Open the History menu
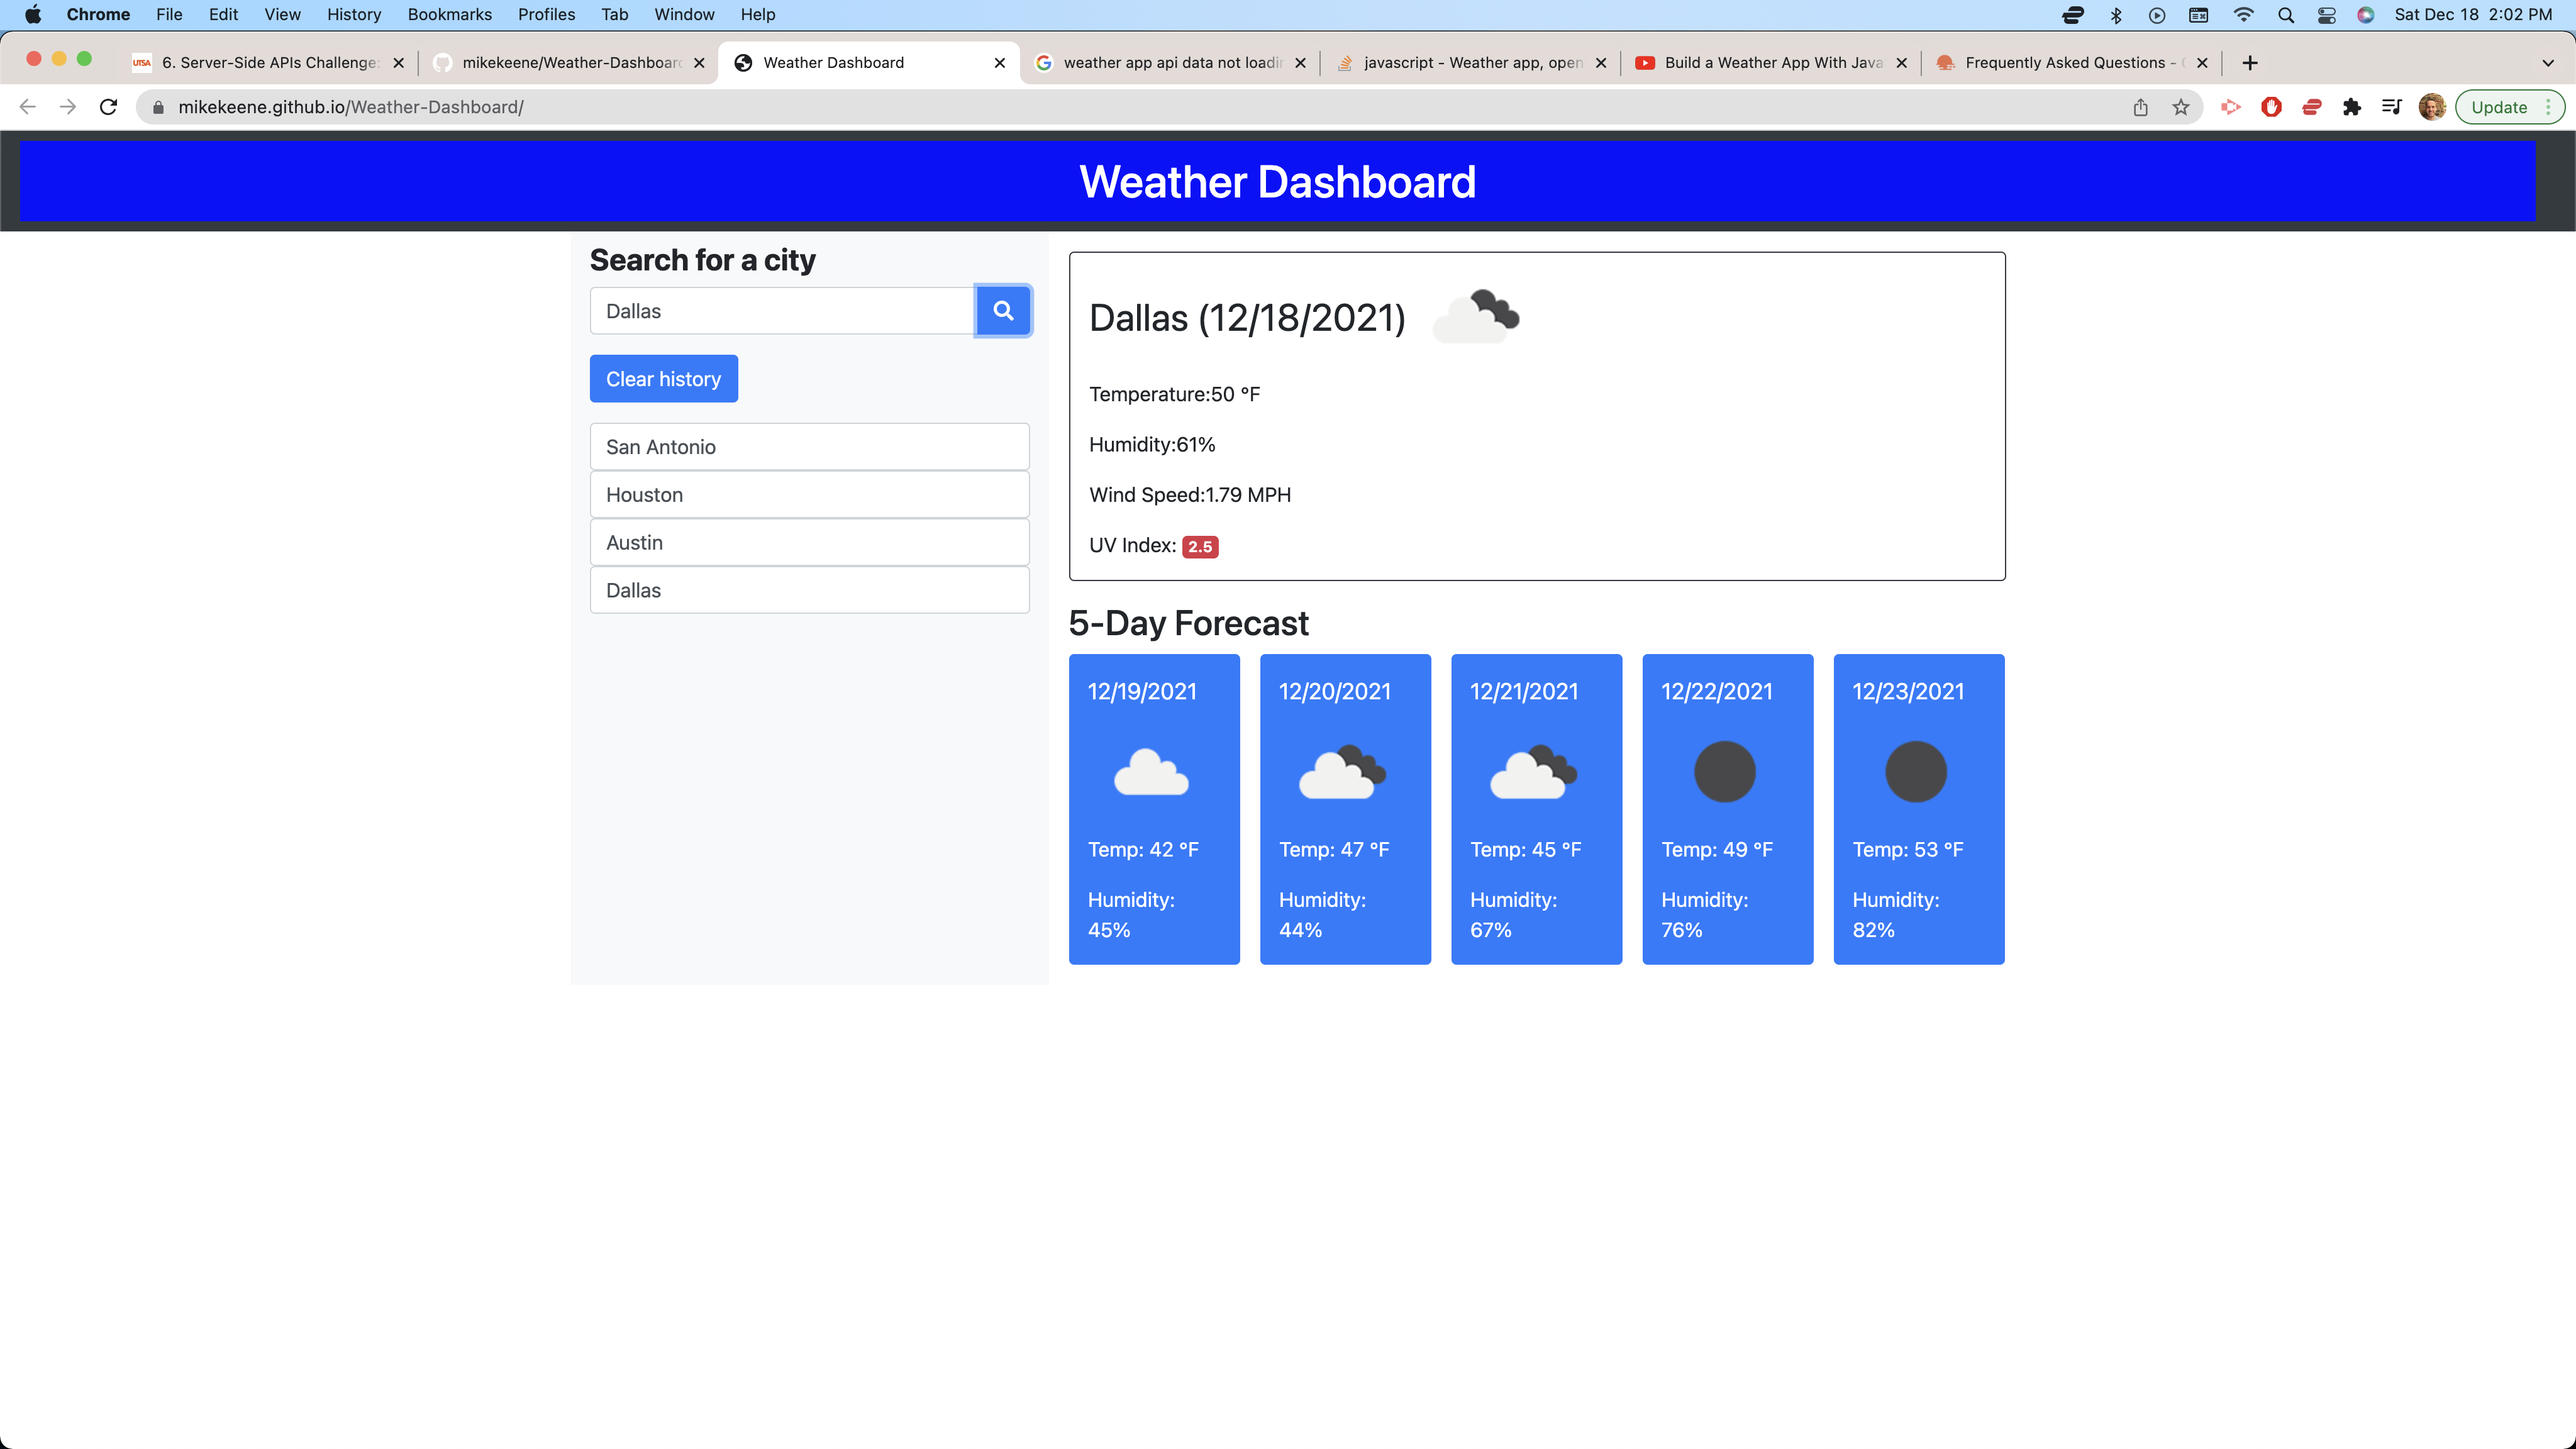This screenshot has height=1449, width=2576. click(354, 14)
